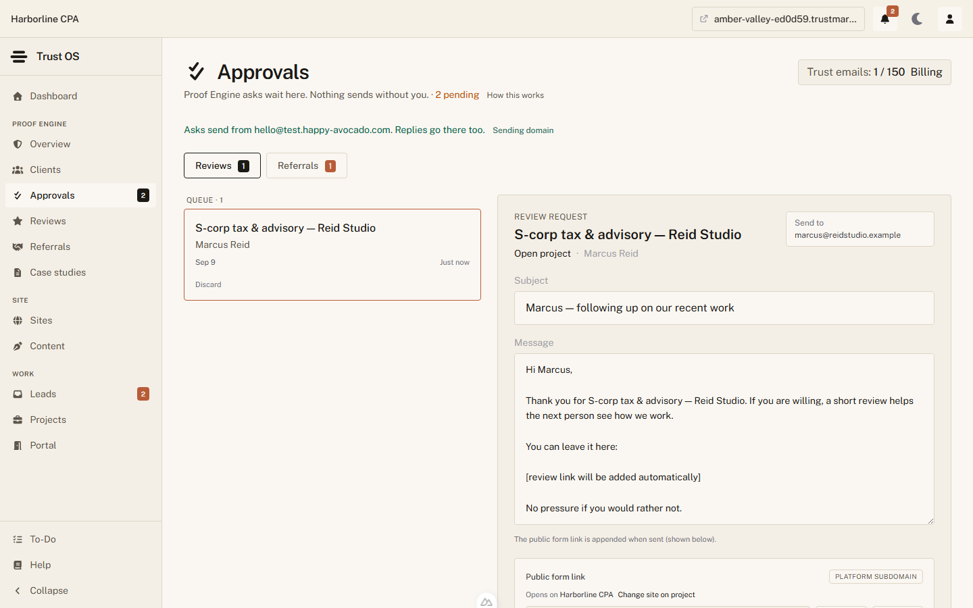Click the 'Harborline CPA' header title

click(45, 19)
